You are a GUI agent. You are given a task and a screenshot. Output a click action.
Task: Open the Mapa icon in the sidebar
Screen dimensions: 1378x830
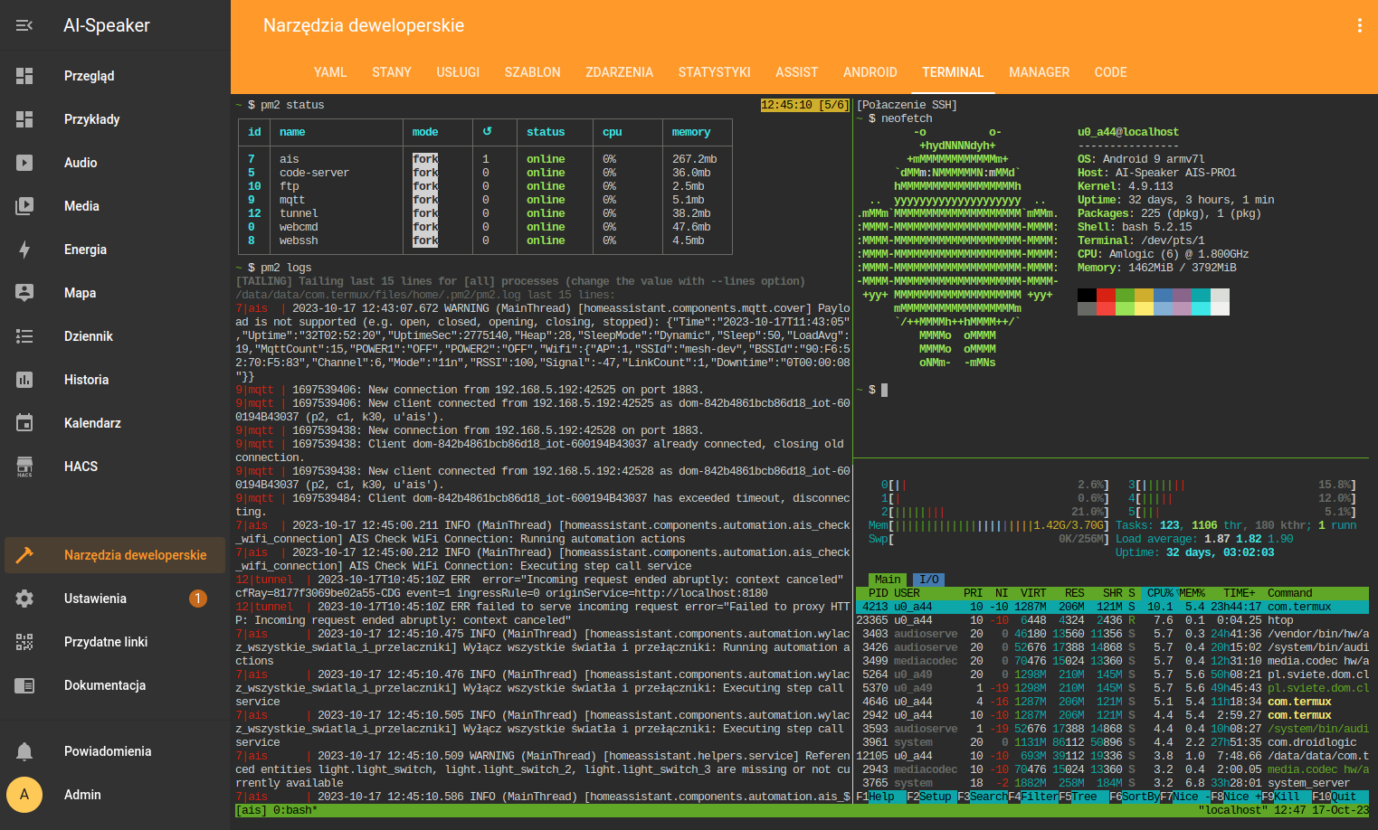(x=24, y=293)
